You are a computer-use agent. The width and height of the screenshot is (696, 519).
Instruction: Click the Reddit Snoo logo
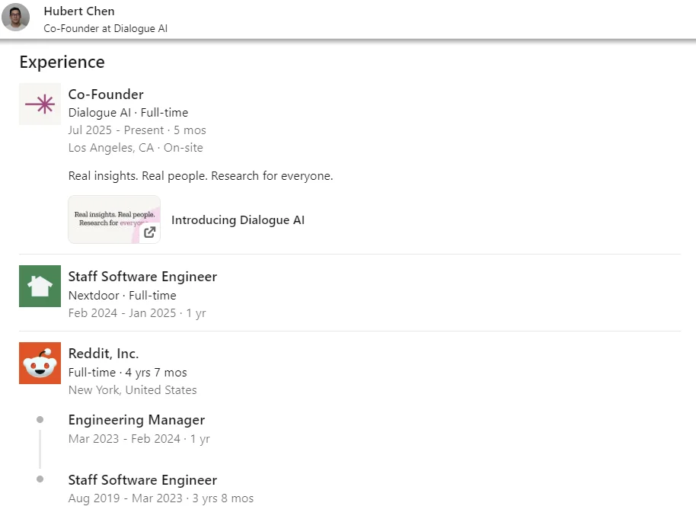point(40,363)
